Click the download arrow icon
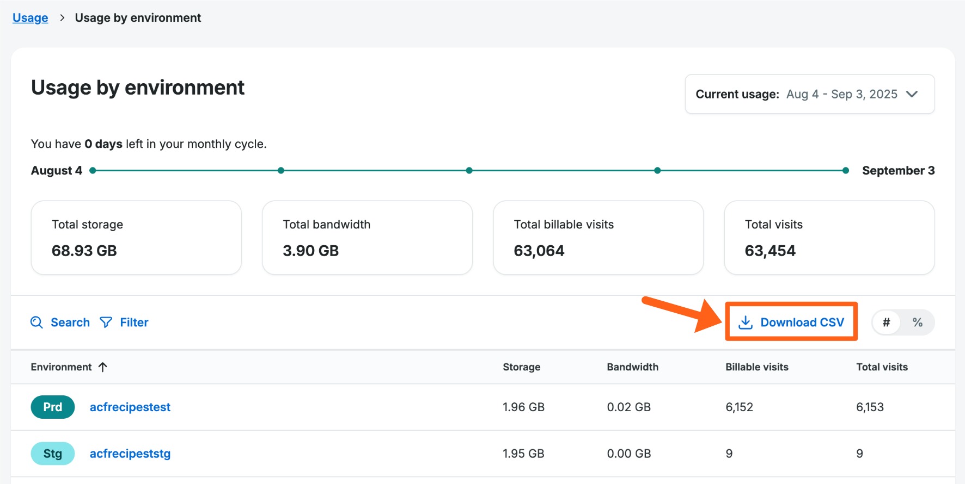Screen dimensions: 965x484 point(745,322)
